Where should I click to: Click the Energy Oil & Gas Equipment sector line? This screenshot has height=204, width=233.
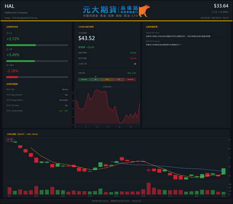point(21,18)
